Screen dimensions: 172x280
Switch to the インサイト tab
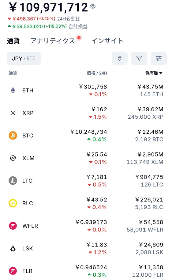click(x=107, y=41)
